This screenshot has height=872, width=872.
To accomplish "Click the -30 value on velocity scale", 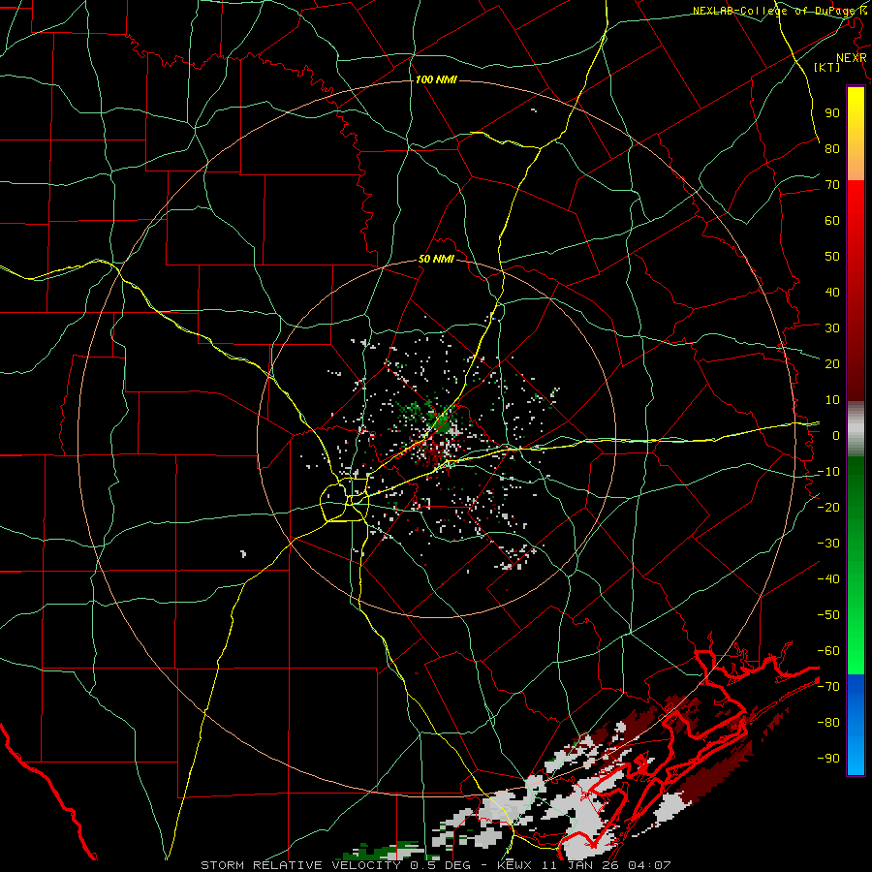I will coord(828,543).
